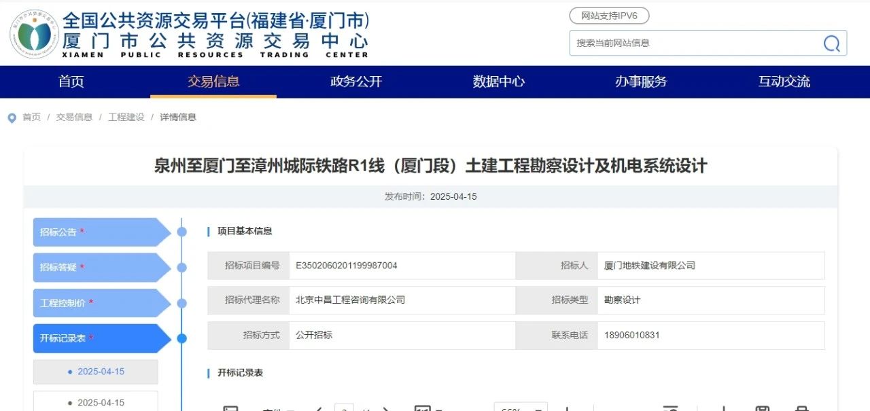Switch to the 互动交流 navigation tab
This screenshot has height=411, width=870.
coord(784,82)
